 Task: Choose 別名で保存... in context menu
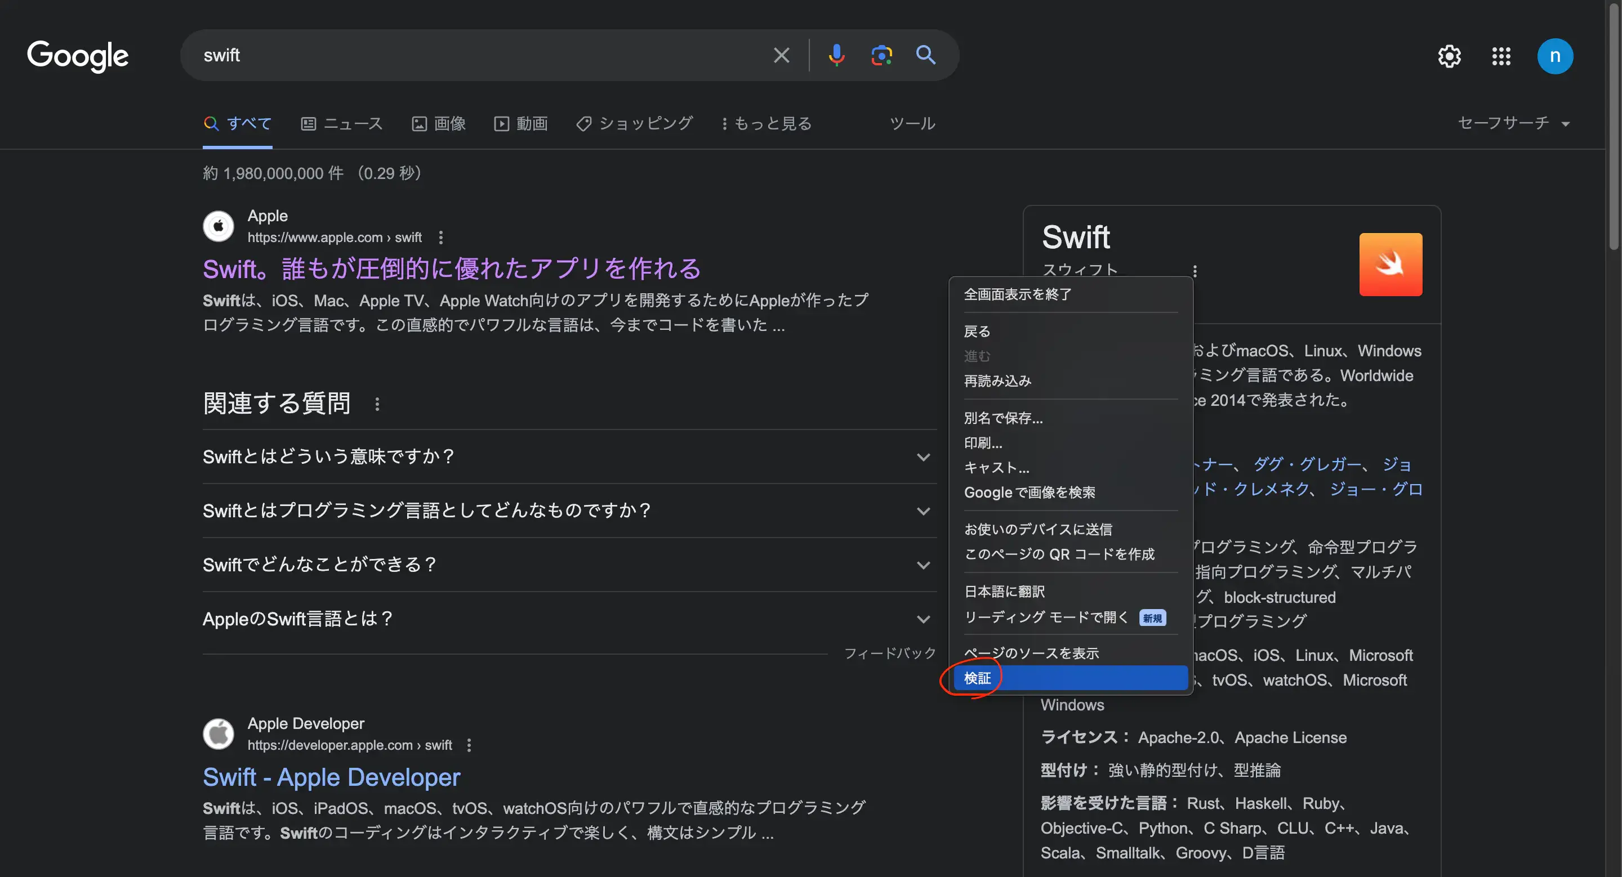pyautogui.click(x=1071, y=418)
